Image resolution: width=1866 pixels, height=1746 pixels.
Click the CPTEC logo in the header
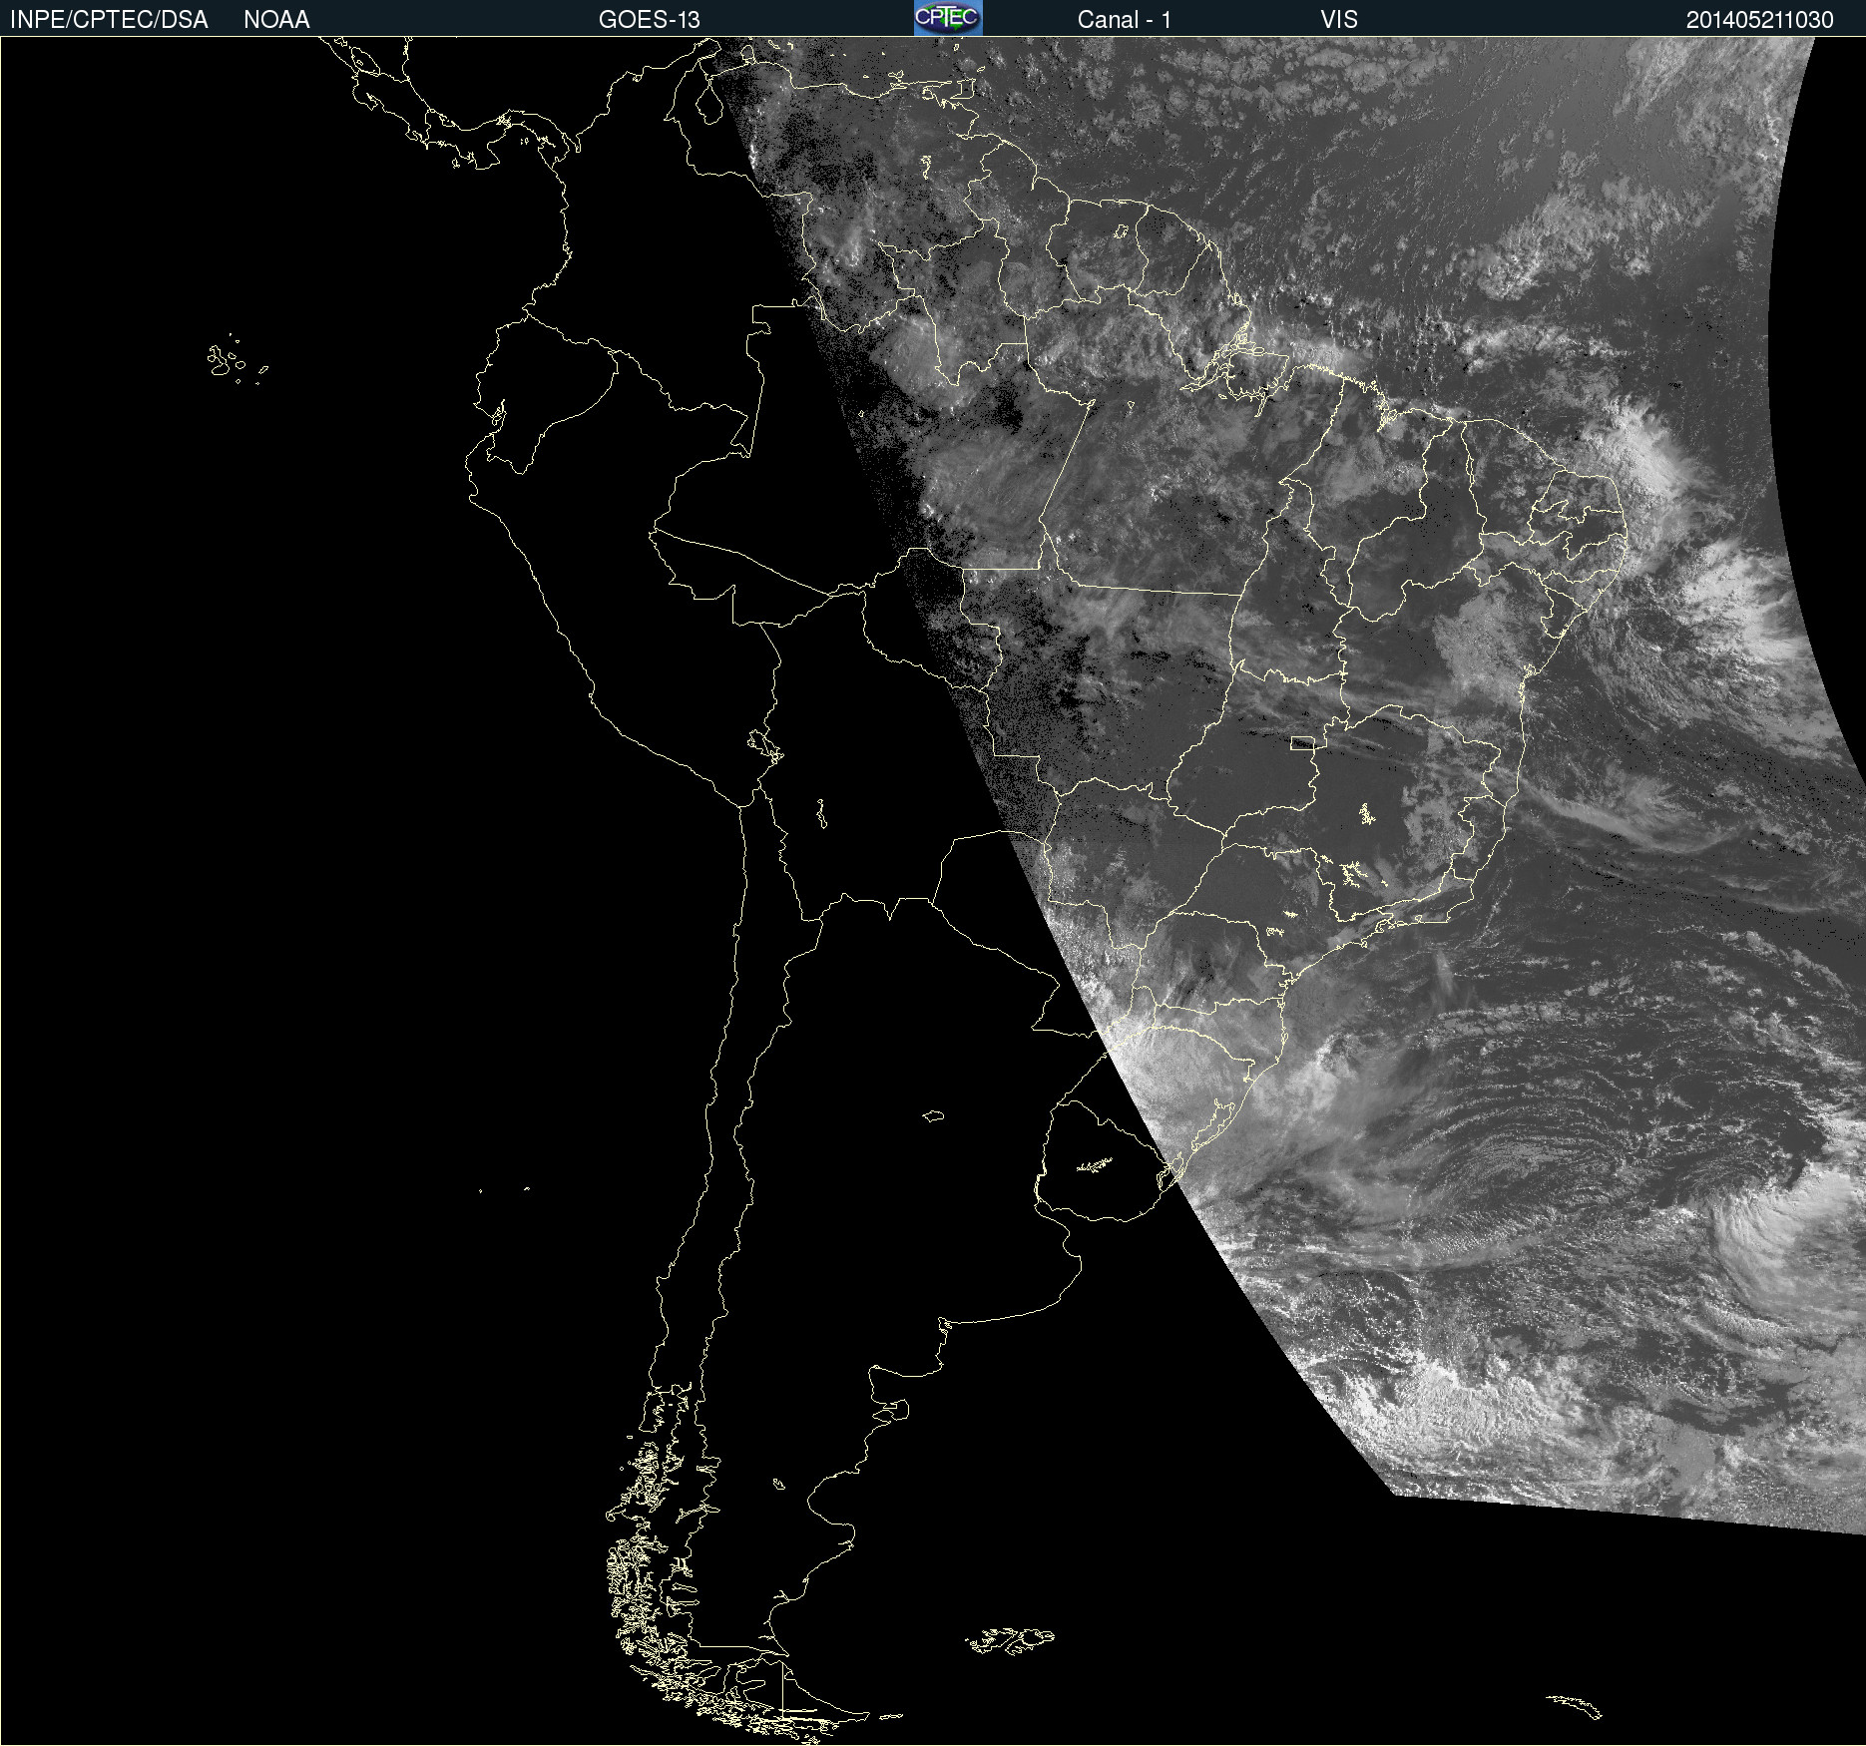[x=948, y=18]
